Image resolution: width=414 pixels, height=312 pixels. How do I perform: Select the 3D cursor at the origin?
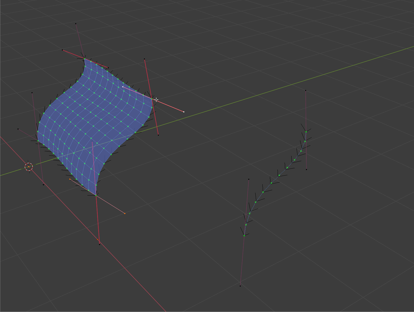pyautogui.click(x=29, y=167)
